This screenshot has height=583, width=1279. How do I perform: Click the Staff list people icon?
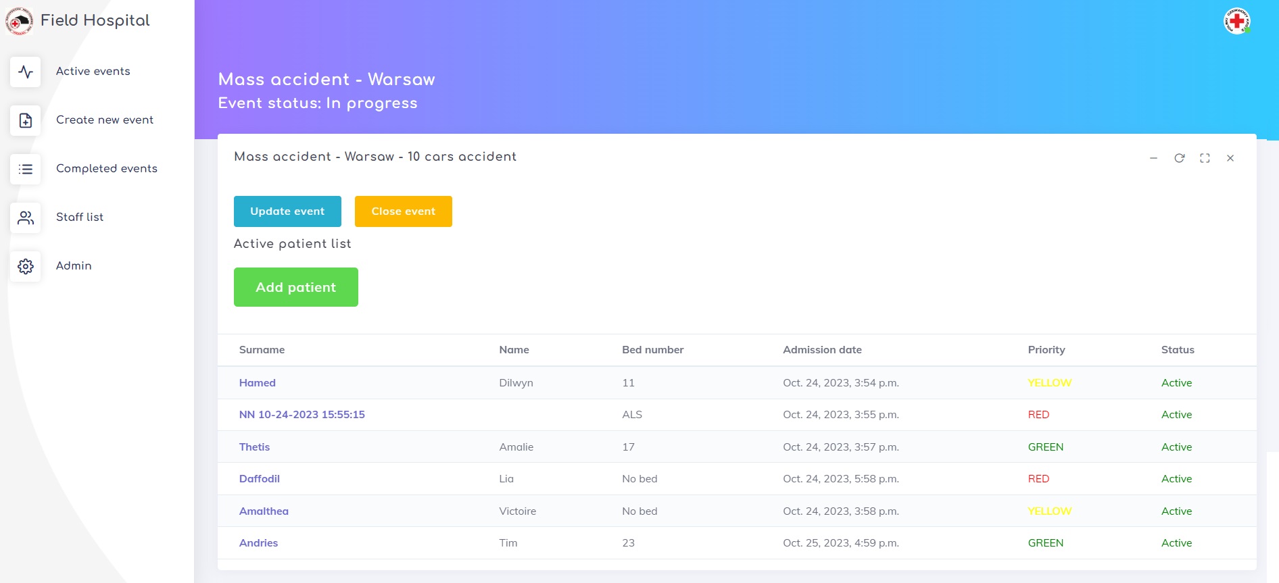point(26,218)
